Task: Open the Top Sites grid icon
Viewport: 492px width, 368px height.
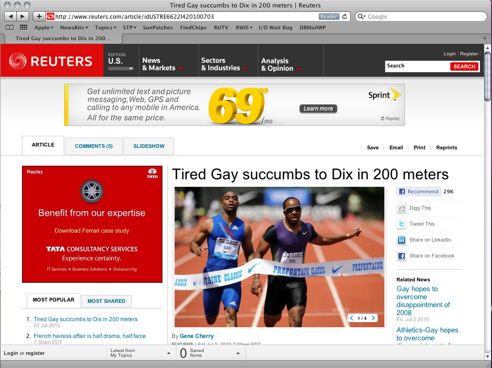Action: pos(23,28)
